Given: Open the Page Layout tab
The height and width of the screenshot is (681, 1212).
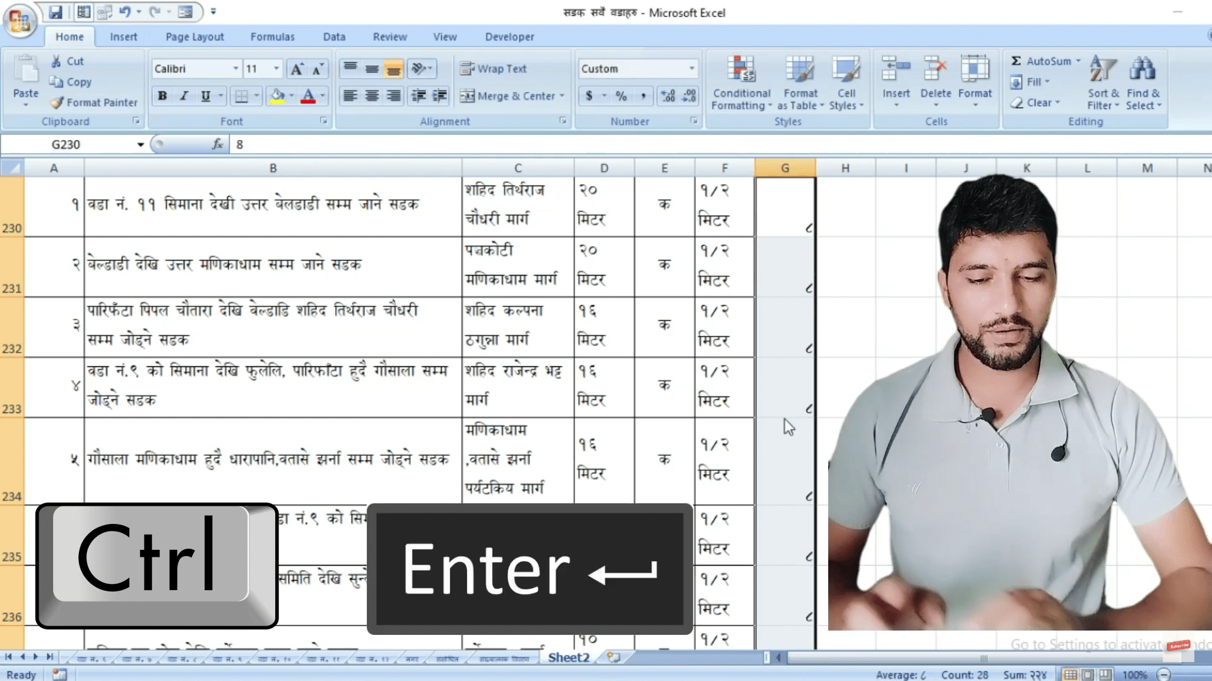Looking at the screenshot, I should pos(194,37).
